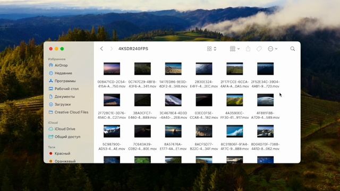Click file name 5C987900-AD53-4...AE.mov
340x191 pixels.
112,146
